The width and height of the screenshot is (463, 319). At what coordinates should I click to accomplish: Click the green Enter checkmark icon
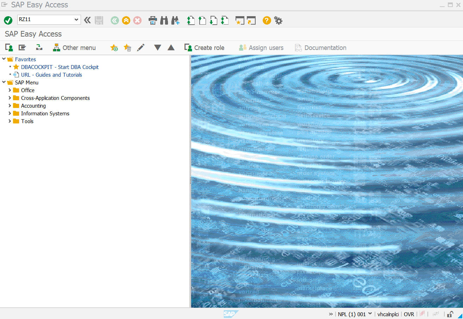point(8,20)
